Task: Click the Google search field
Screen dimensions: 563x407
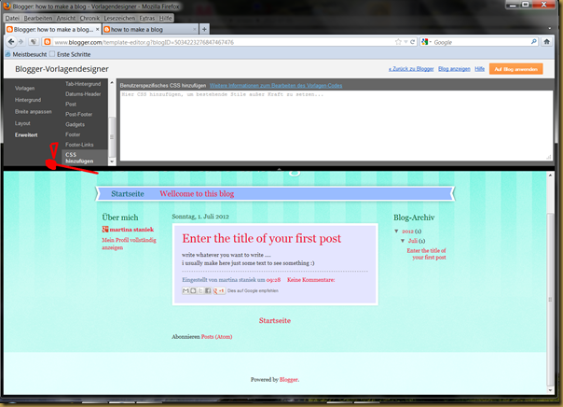Action: (x=481, y=42)
